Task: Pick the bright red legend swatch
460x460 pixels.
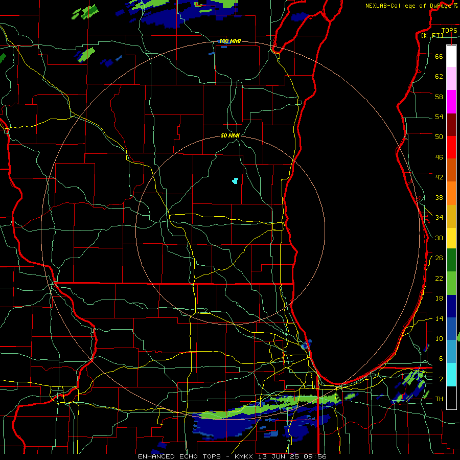Action: pos(451,147)
